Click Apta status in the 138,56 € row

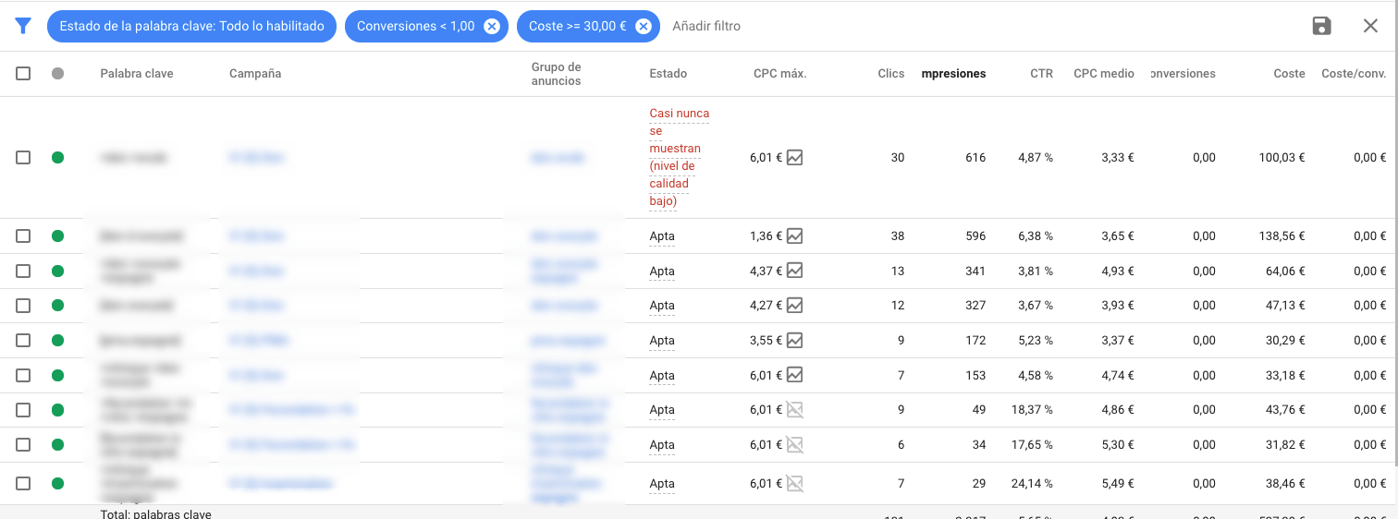(662, 236)
